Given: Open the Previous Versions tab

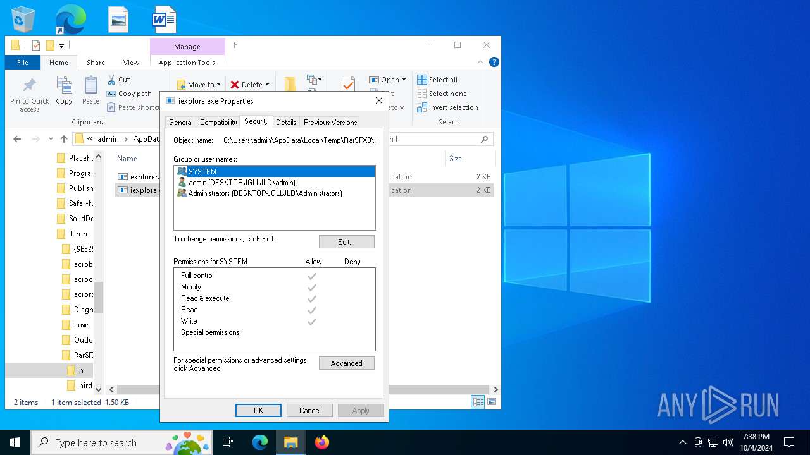Looking at the screenshot, I should tap(330, 123).
